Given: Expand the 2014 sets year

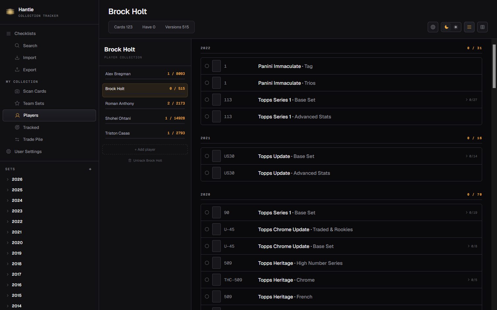Looking at the screenshot, I should (x=8, y=306).
